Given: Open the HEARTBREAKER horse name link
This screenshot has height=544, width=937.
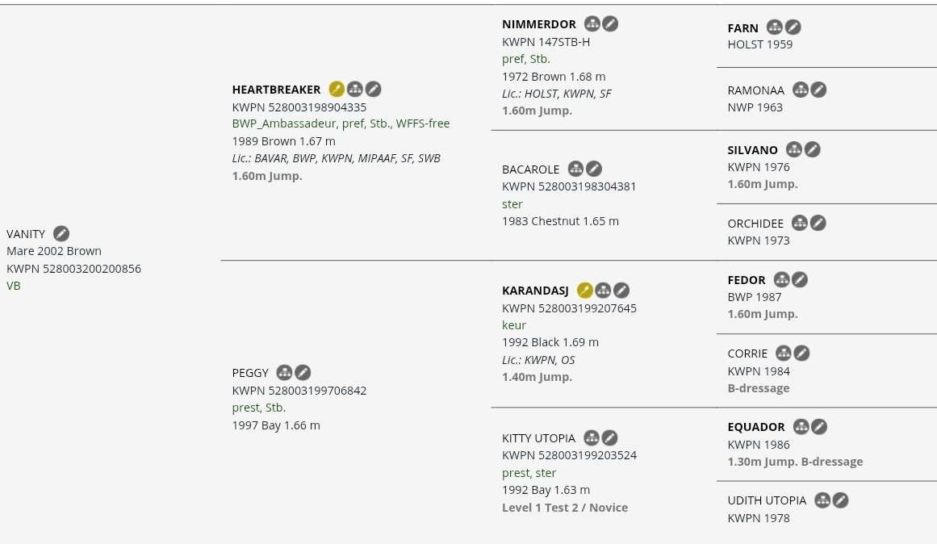Looking at the screenshot, I should pos(276,90).
